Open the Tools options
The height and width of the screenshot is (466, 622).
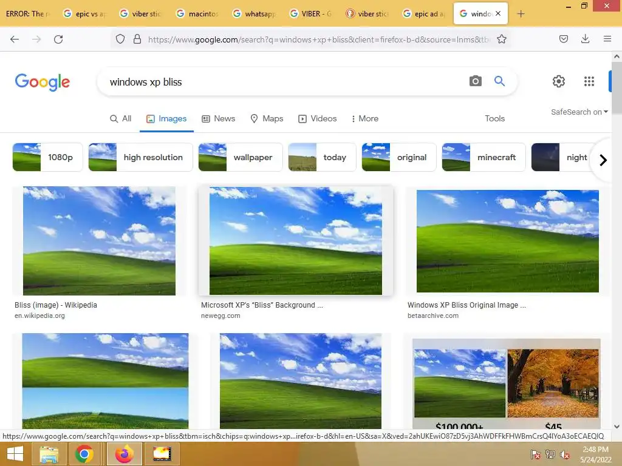494,118
